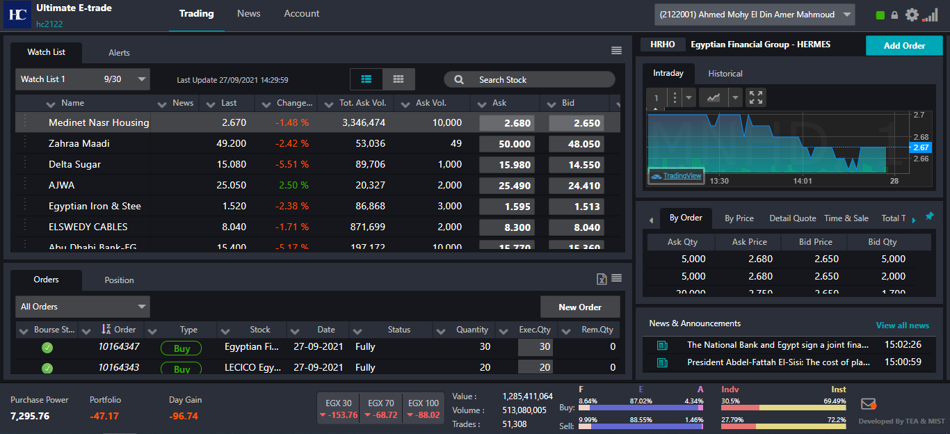Go to the News top menu
950x434 pixels.
click(x=249, y=14)
